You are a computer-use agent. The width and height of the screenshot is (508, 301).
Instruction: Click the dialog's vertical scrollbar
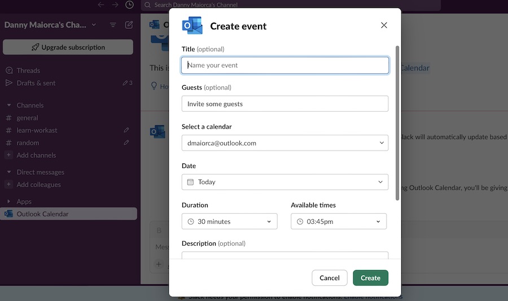point(397,123)
